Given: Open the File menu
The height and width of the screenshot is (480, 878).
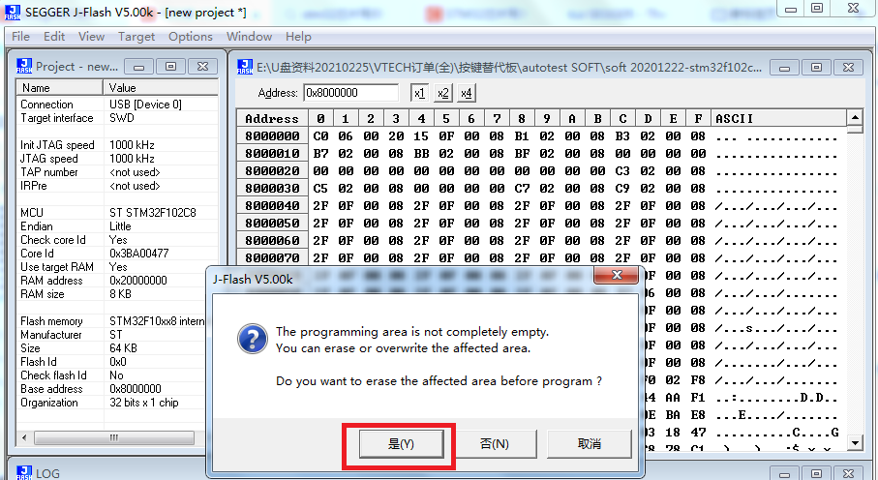Looking at the screenshot, I should 20,37.
